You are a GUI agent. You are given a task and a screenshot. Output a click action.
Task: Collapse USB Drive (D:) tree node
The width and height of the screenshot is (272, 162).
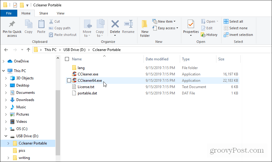point(6,136)
